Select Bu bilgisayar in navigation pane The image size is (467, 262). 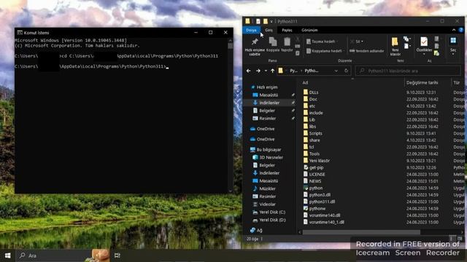pyautogui.click(x=266, y=150)
